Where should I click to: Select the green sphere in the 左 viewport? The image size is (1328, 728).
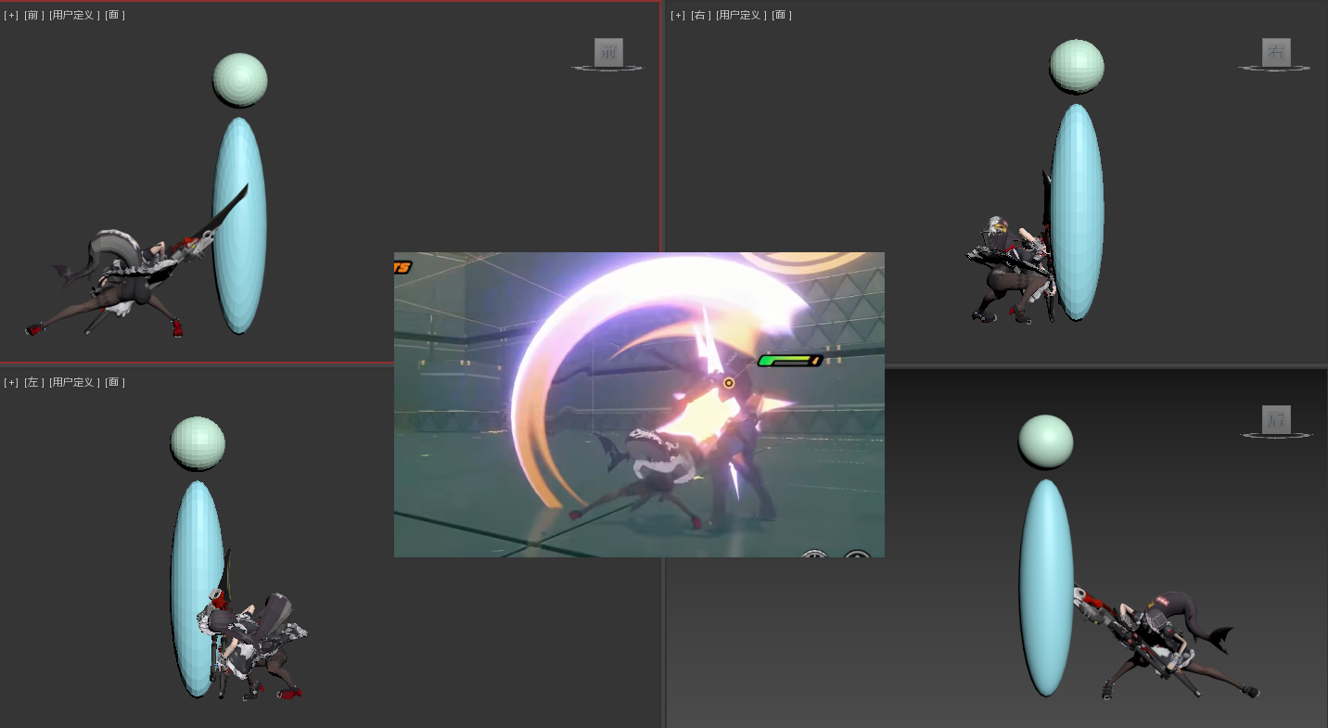click(x=198, y=443)
